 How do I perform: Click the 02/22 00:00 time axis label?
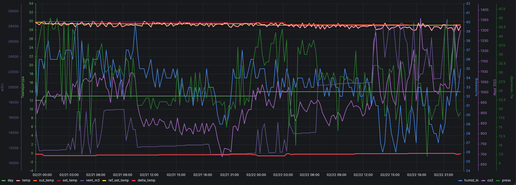pyautogui.click(x=256, y=175)
